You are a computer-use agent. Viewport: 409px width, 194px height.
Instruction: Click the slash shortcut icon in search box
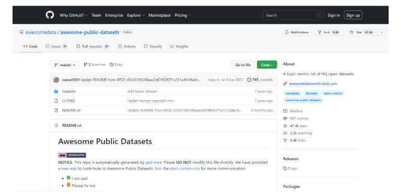(319, 15)
